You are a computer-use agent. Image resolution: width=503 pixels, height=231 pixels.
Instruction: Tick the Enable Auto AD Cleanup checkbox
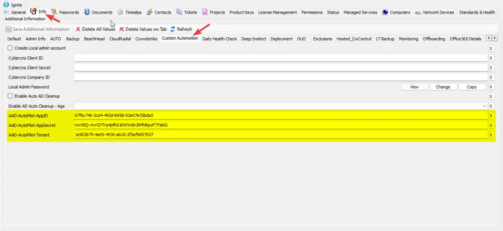pos(10,96)
